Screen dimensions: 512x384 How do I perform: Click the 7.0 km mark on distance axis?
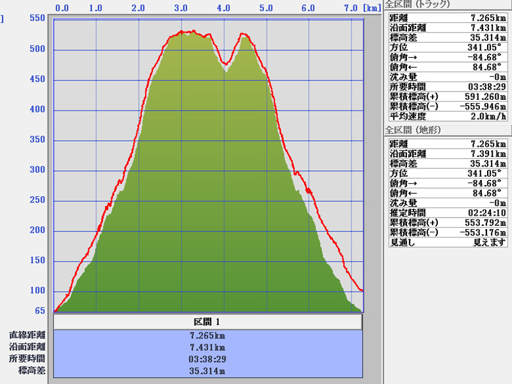(x=350, y=8)
